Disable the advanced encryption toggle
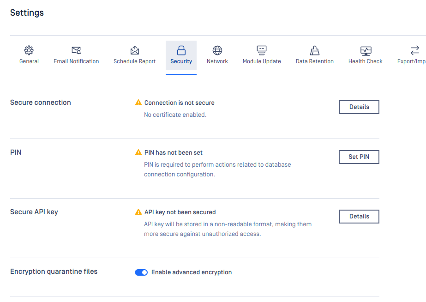Image resolution: width=426 pixels, height=302 pixels. pyautogui.click(x=141, y=272)
